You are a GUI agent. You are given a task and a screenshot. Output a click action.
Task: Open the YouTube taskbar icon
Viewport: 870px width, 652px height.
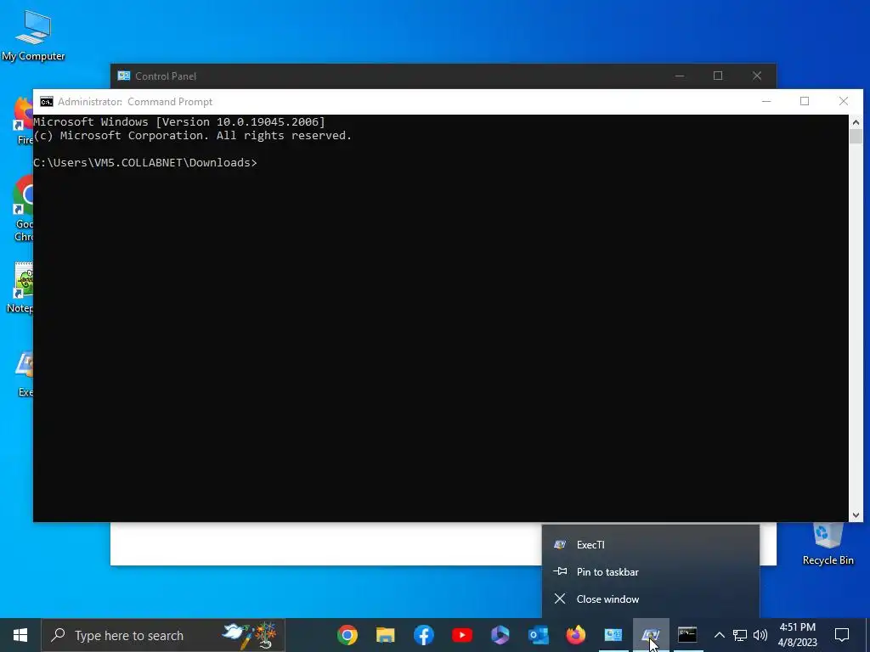[x=461, y=635]
